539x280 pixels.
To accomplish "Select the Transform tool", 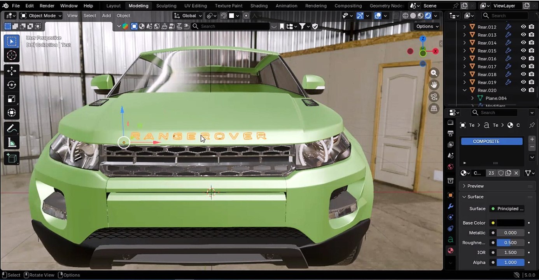I will pyautogui.click(x=12, y=113).
